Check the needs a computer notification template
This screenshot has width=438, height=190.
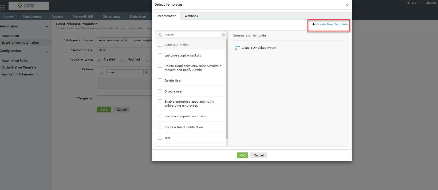160,116
